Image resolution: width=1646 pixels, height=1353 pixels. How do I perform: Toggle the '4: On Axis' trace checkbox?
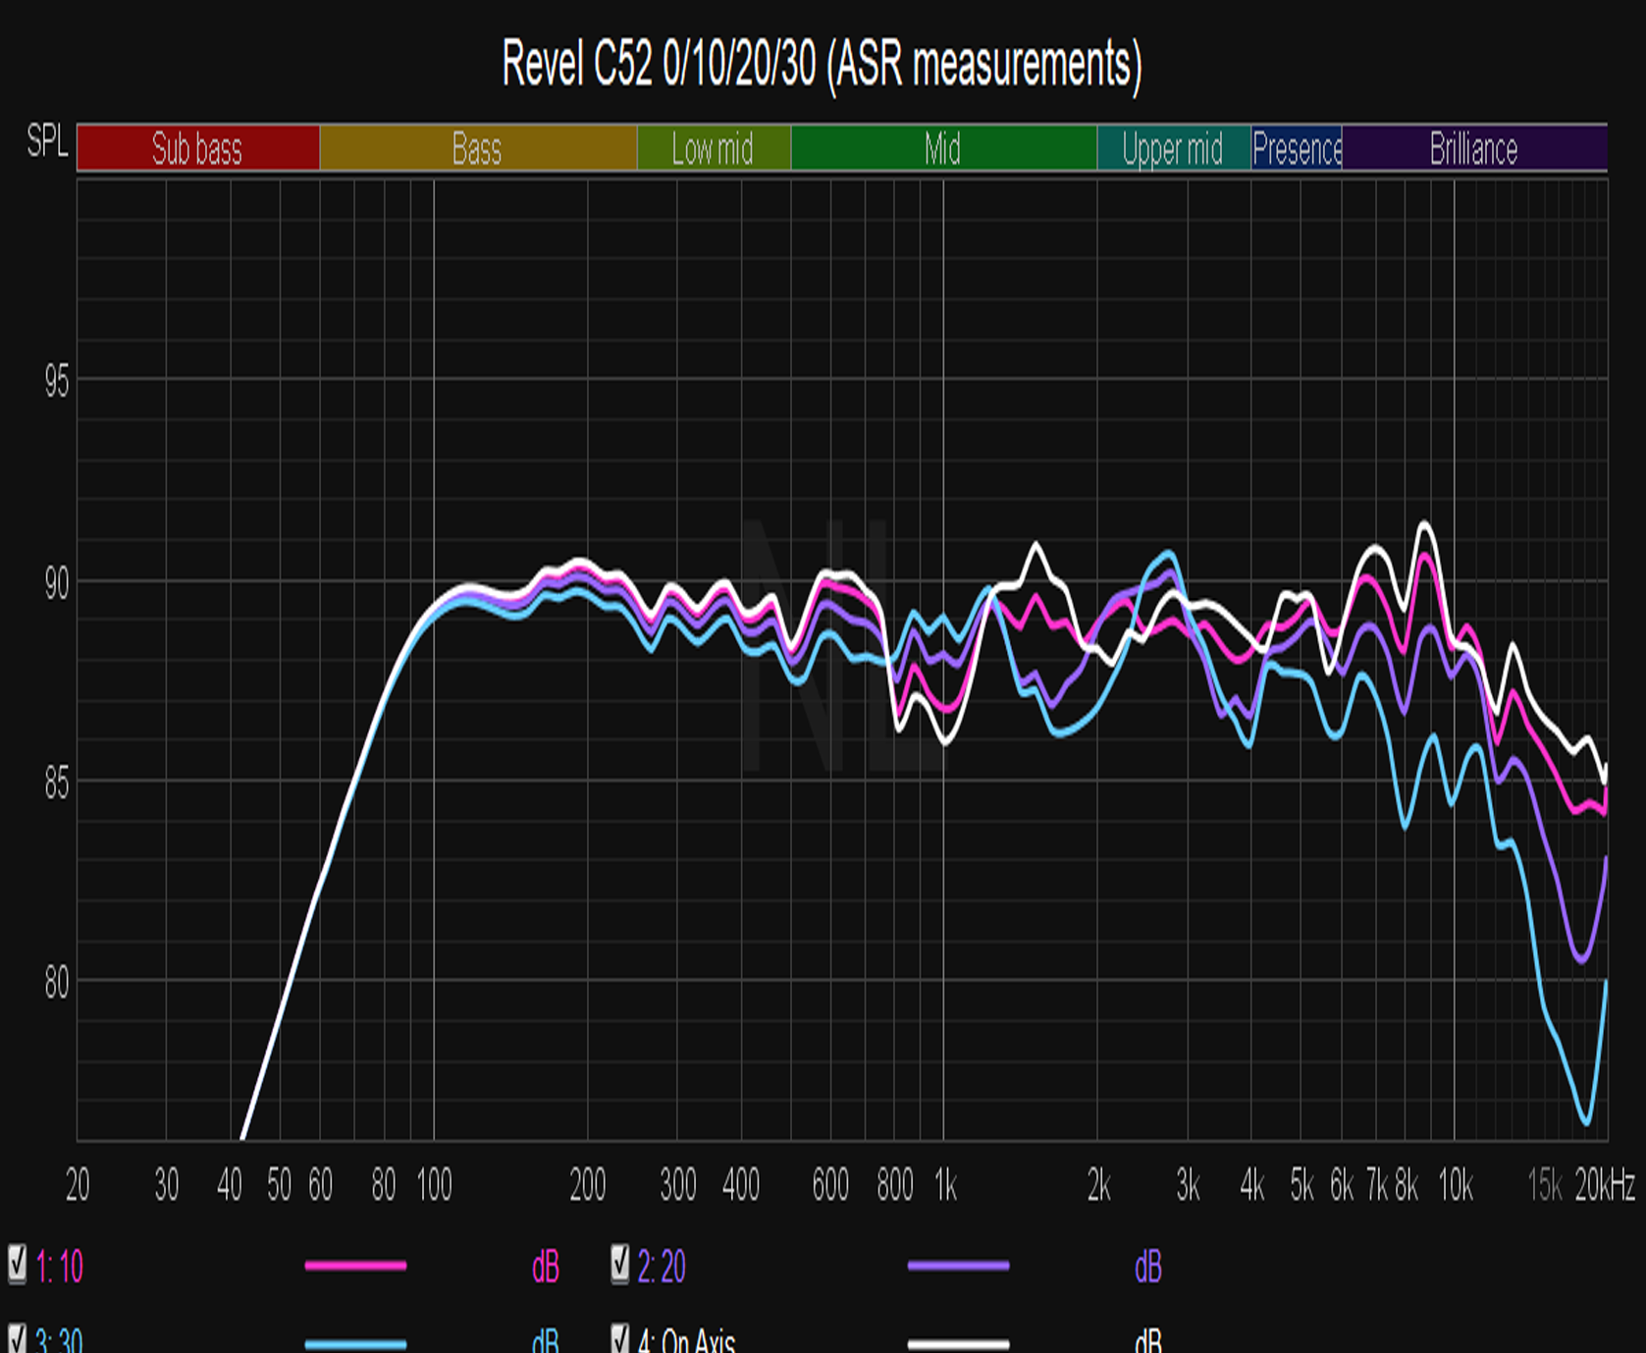tap(619, 1339)
